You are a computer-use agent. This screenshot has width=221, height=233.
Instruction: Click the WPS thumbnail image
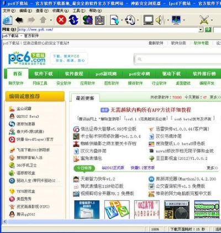pos(117,210)
